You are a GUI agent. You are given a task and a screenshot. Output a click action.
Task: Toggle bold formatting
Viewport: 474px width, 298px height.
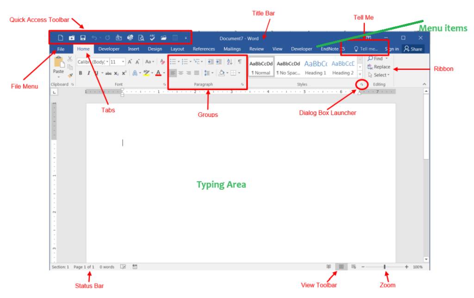tap(81, 73)
